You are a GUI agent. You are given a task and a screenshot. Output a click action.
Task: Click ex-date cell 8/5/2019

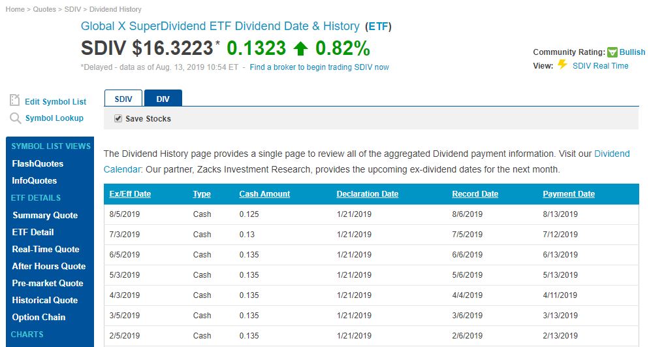125,214
